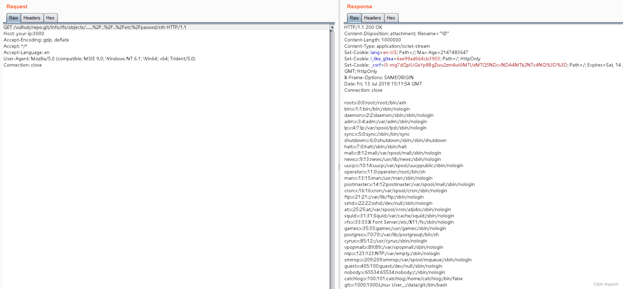Click the shutdown:x:6:0 passwd entry

click(395, 140)
